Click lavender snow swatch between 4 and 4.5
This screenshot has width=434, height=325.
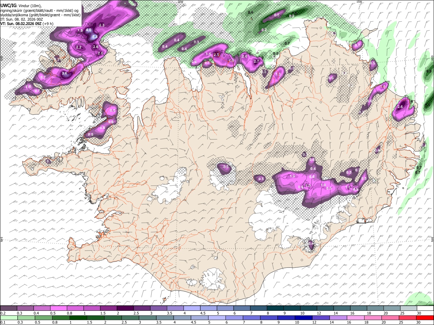click(192, 308)
